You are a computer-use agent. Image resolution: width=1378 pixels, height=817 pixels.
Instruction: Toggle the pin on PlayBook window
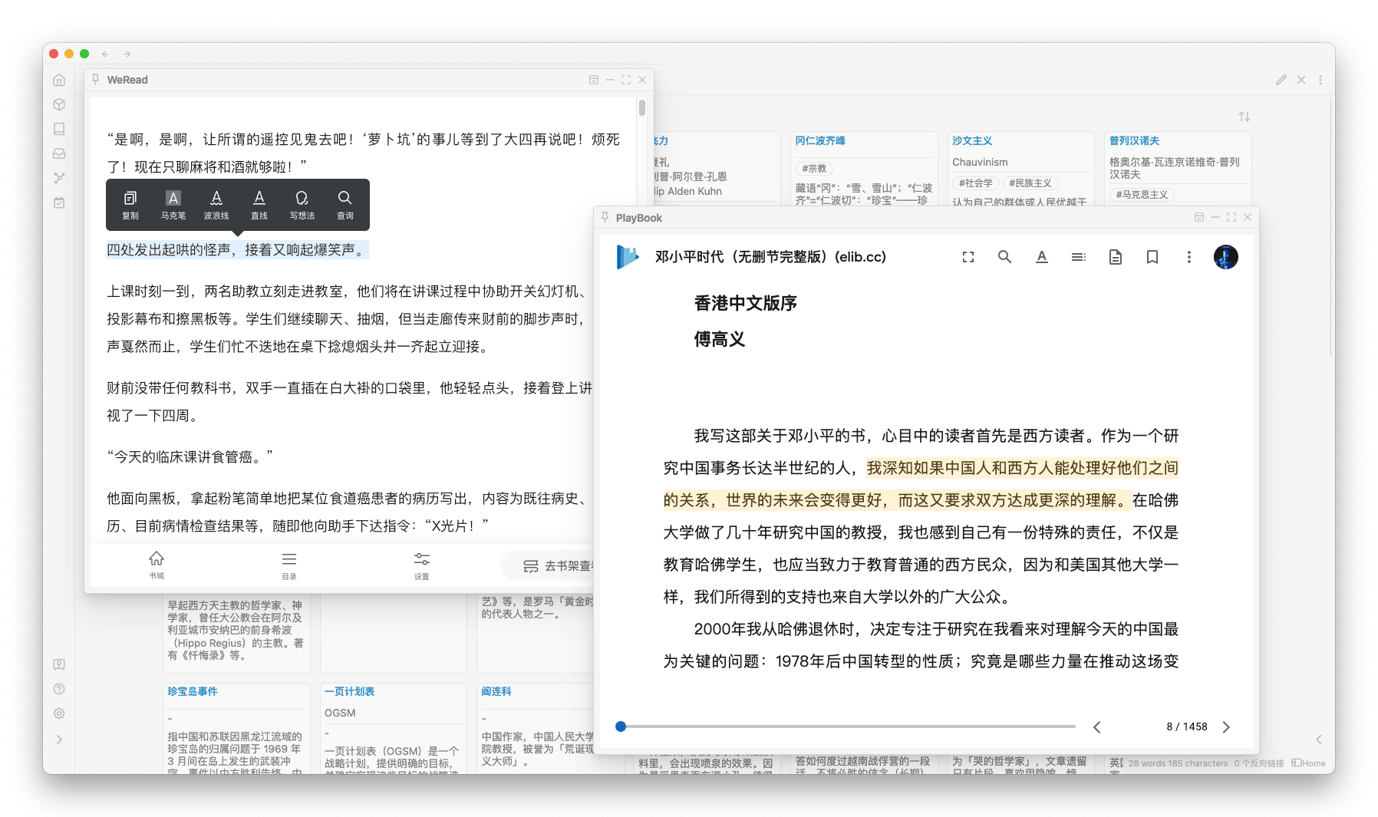coord(605,217)
